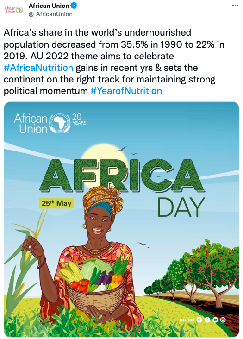
Task: Click the 20 YEARS anniversary mark
Action: pyautogui.click(x=79, y=120)
